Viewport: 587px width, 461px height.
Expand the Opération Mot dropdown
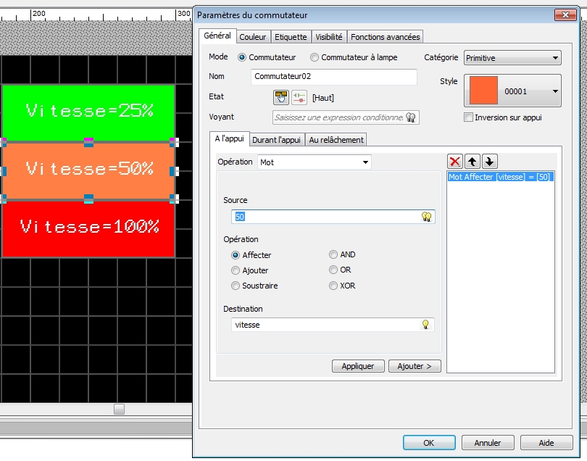tap(314, 162)
